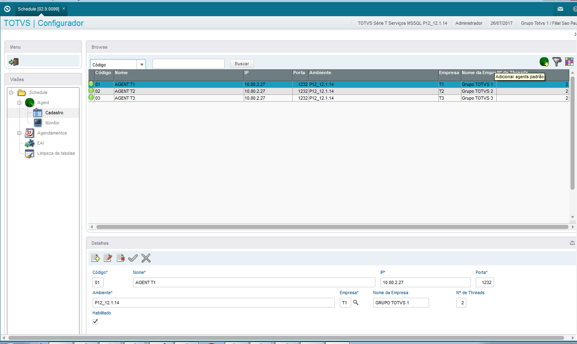Click the add default agents globe icon
This screenshot has width=577, height=344.
coord(544,62)
